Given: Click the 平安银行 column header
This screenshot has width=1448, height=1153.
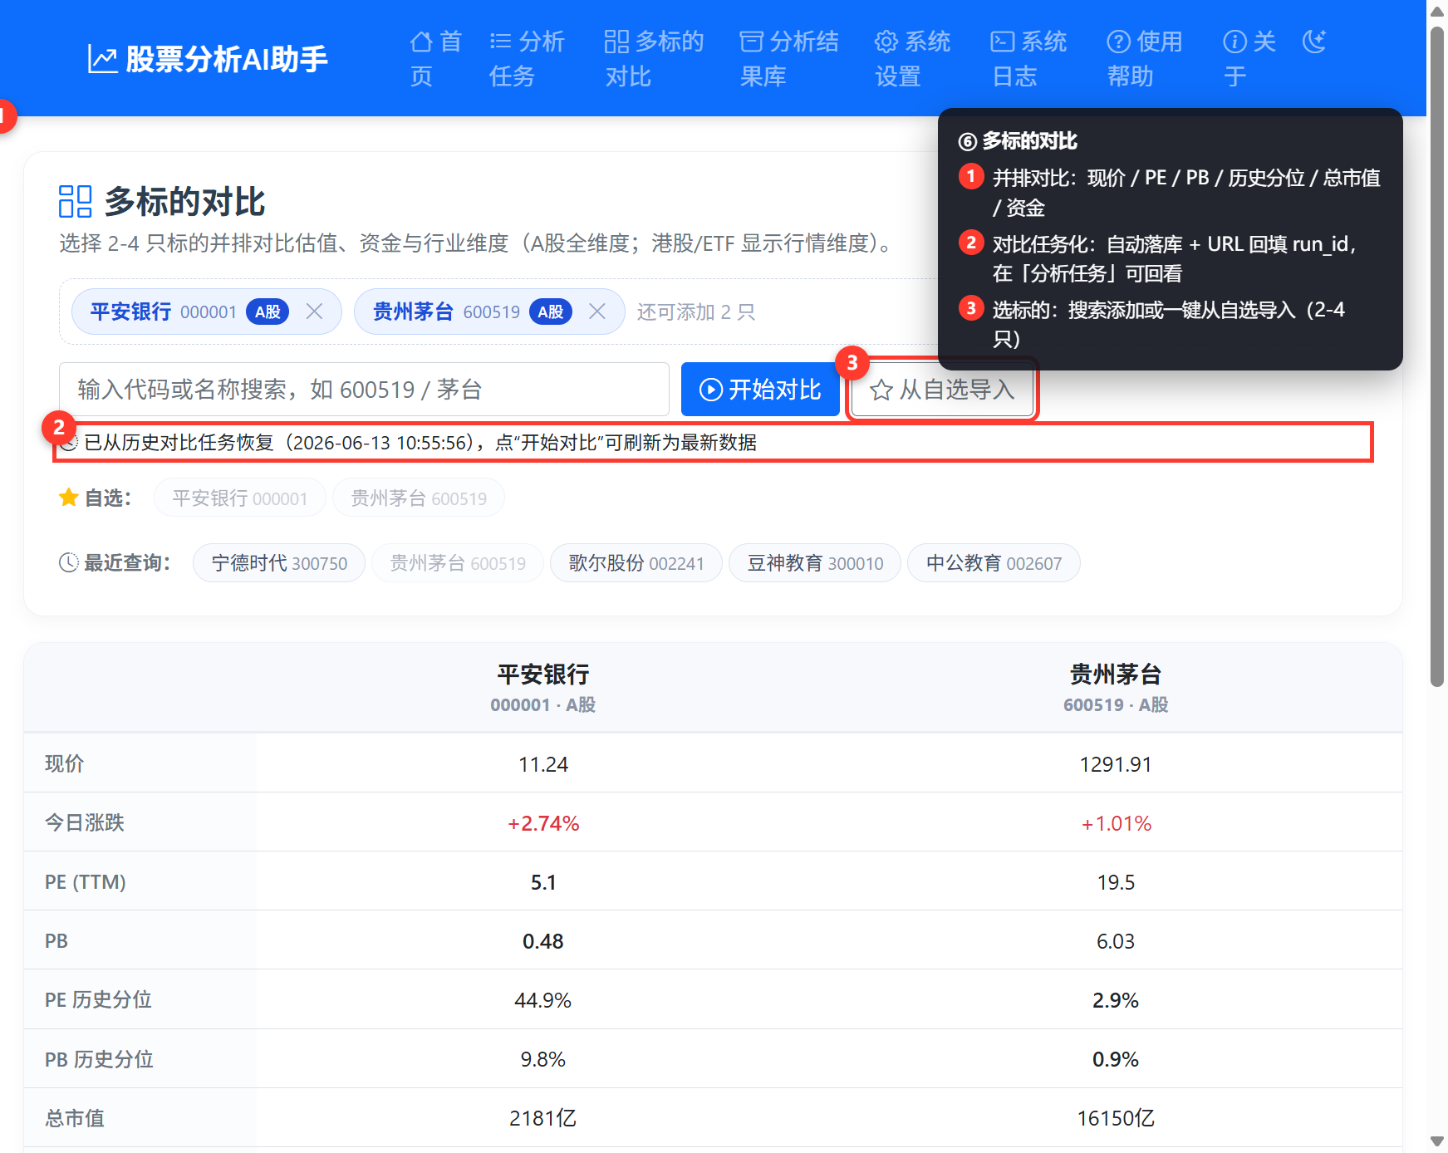Looking at the screenshot, I should pyautogui.click(x=542, y=687).
